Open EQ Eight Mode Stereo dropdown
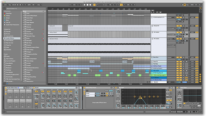This screenshot has width=207, height=116. pos(169,94)
